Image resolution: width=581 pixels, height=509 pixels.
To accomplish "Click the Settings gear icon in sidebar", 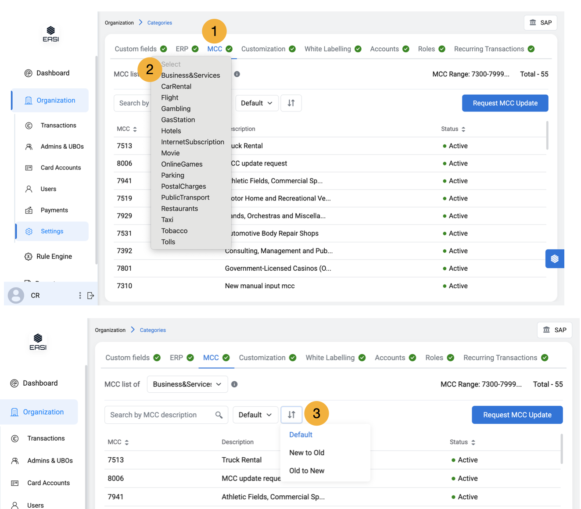I will click(29, 232).
